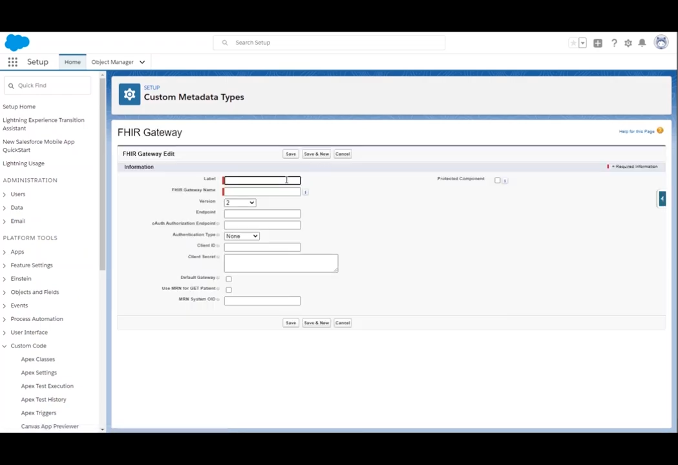Viewport: 678px width, 465px height.
Task: Open the Object Manager dropdown arrow
Action: pyautogui.click(x=141, y=61)
